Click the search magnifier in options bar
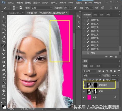 click(111, 8)
